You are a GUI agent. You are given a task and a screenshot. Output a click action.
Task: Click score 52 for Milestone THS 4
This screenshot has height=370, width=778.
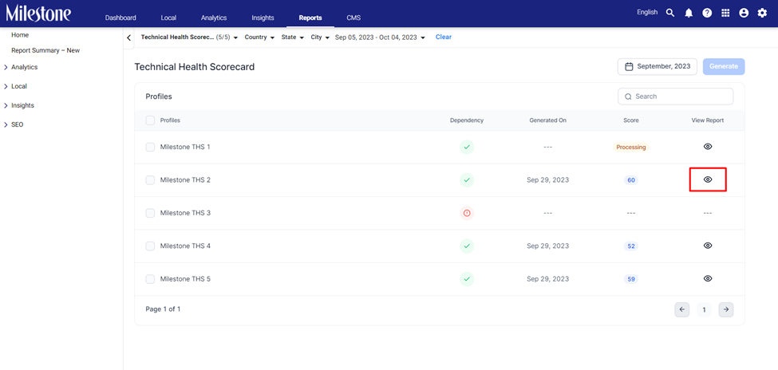(x=631, y=246)
